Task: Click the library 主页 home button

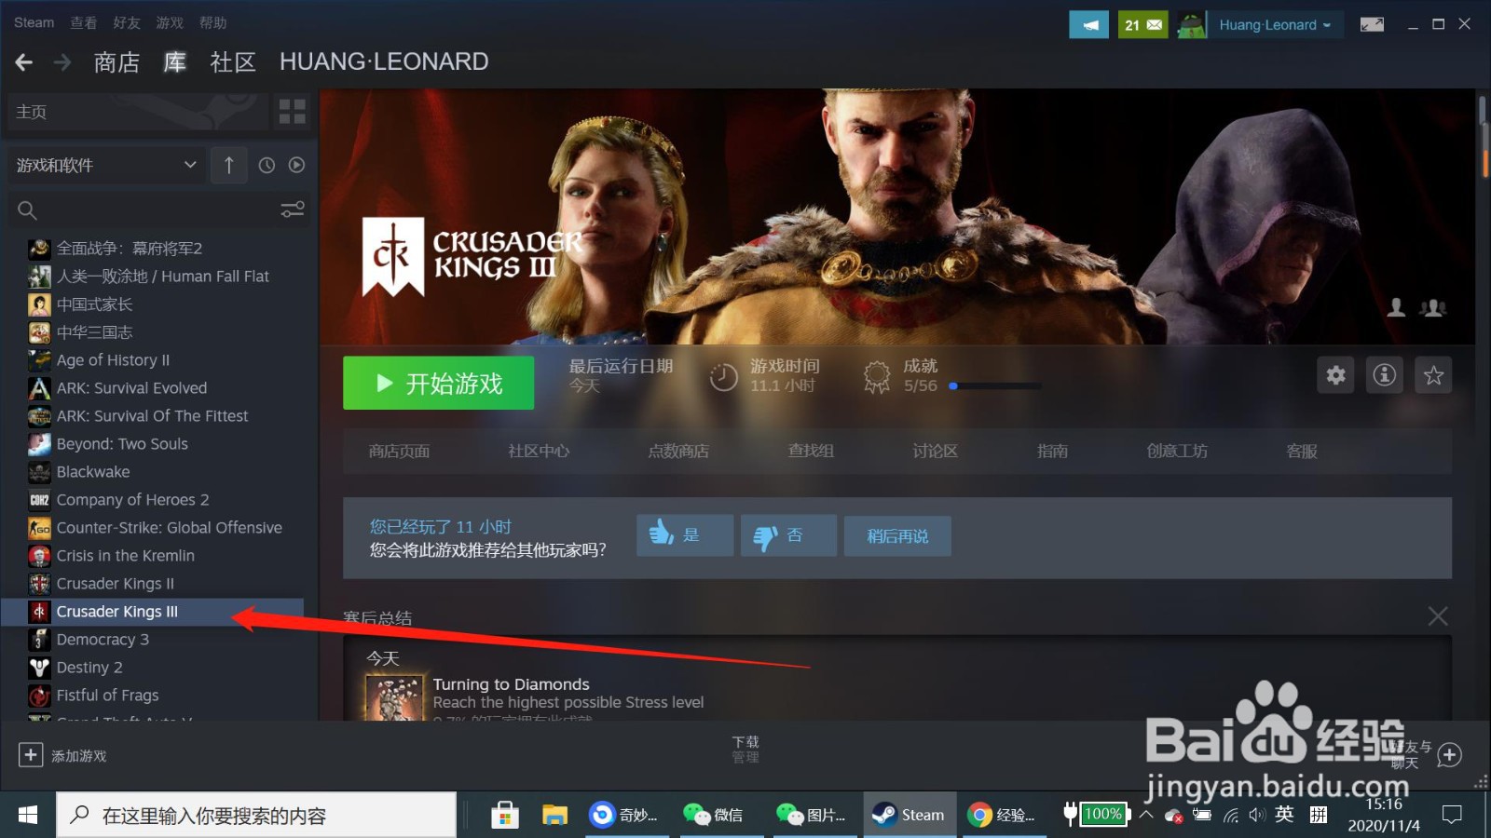Action: (x=138, y=112)
